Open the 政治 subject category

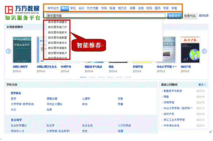pyautogui.click(x=85, y=104)
